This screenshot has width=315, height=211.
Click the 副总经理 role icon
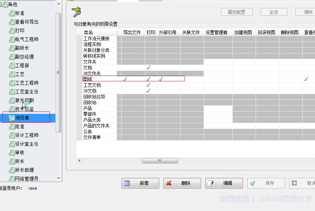click(12, 57)
